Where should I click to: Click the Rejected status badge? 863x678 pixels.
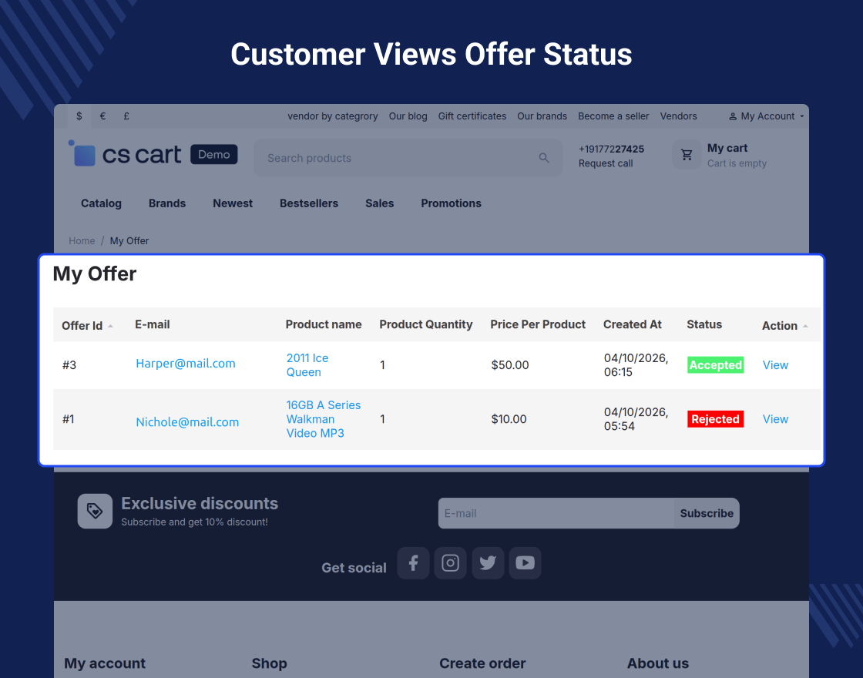[716, 419]
